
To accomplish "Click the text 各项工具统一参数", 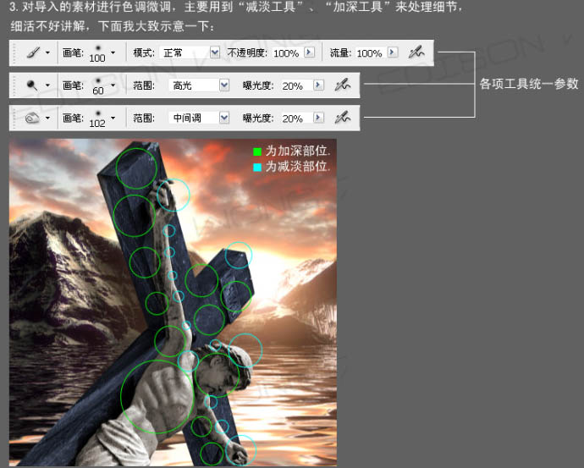I will point(529,84).
